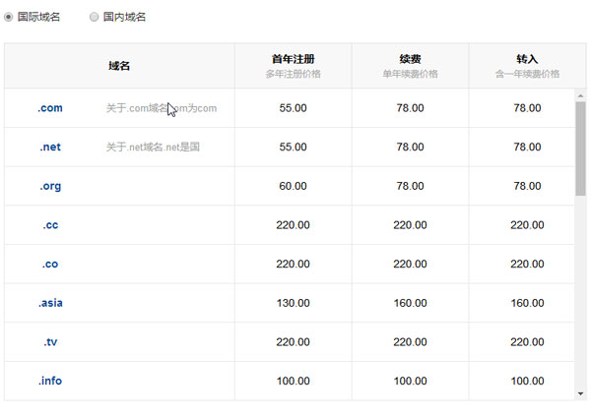This screenshot has width=591, height=416.
Task: Click the 续费 column header
Action: point(410,59)
